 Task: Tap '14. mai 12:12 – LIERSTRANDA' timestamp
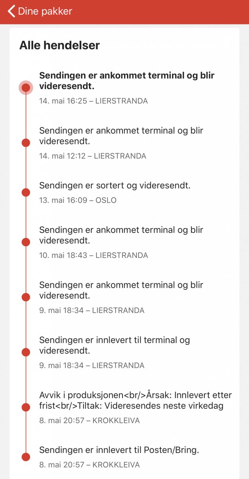[93, 156]
